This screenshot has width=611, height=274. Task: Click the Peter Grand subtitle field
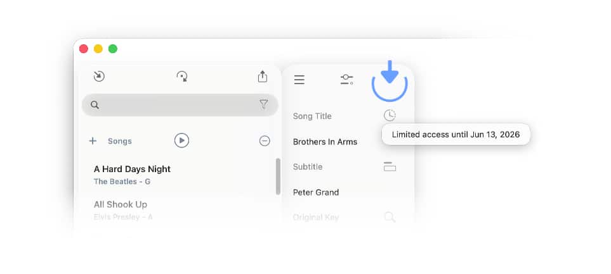[316, 192]
